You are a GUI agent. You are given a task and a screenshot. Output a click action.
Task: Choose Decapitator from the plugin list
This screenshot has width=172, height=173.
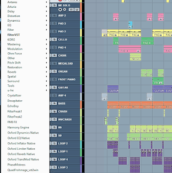(15, 101)
